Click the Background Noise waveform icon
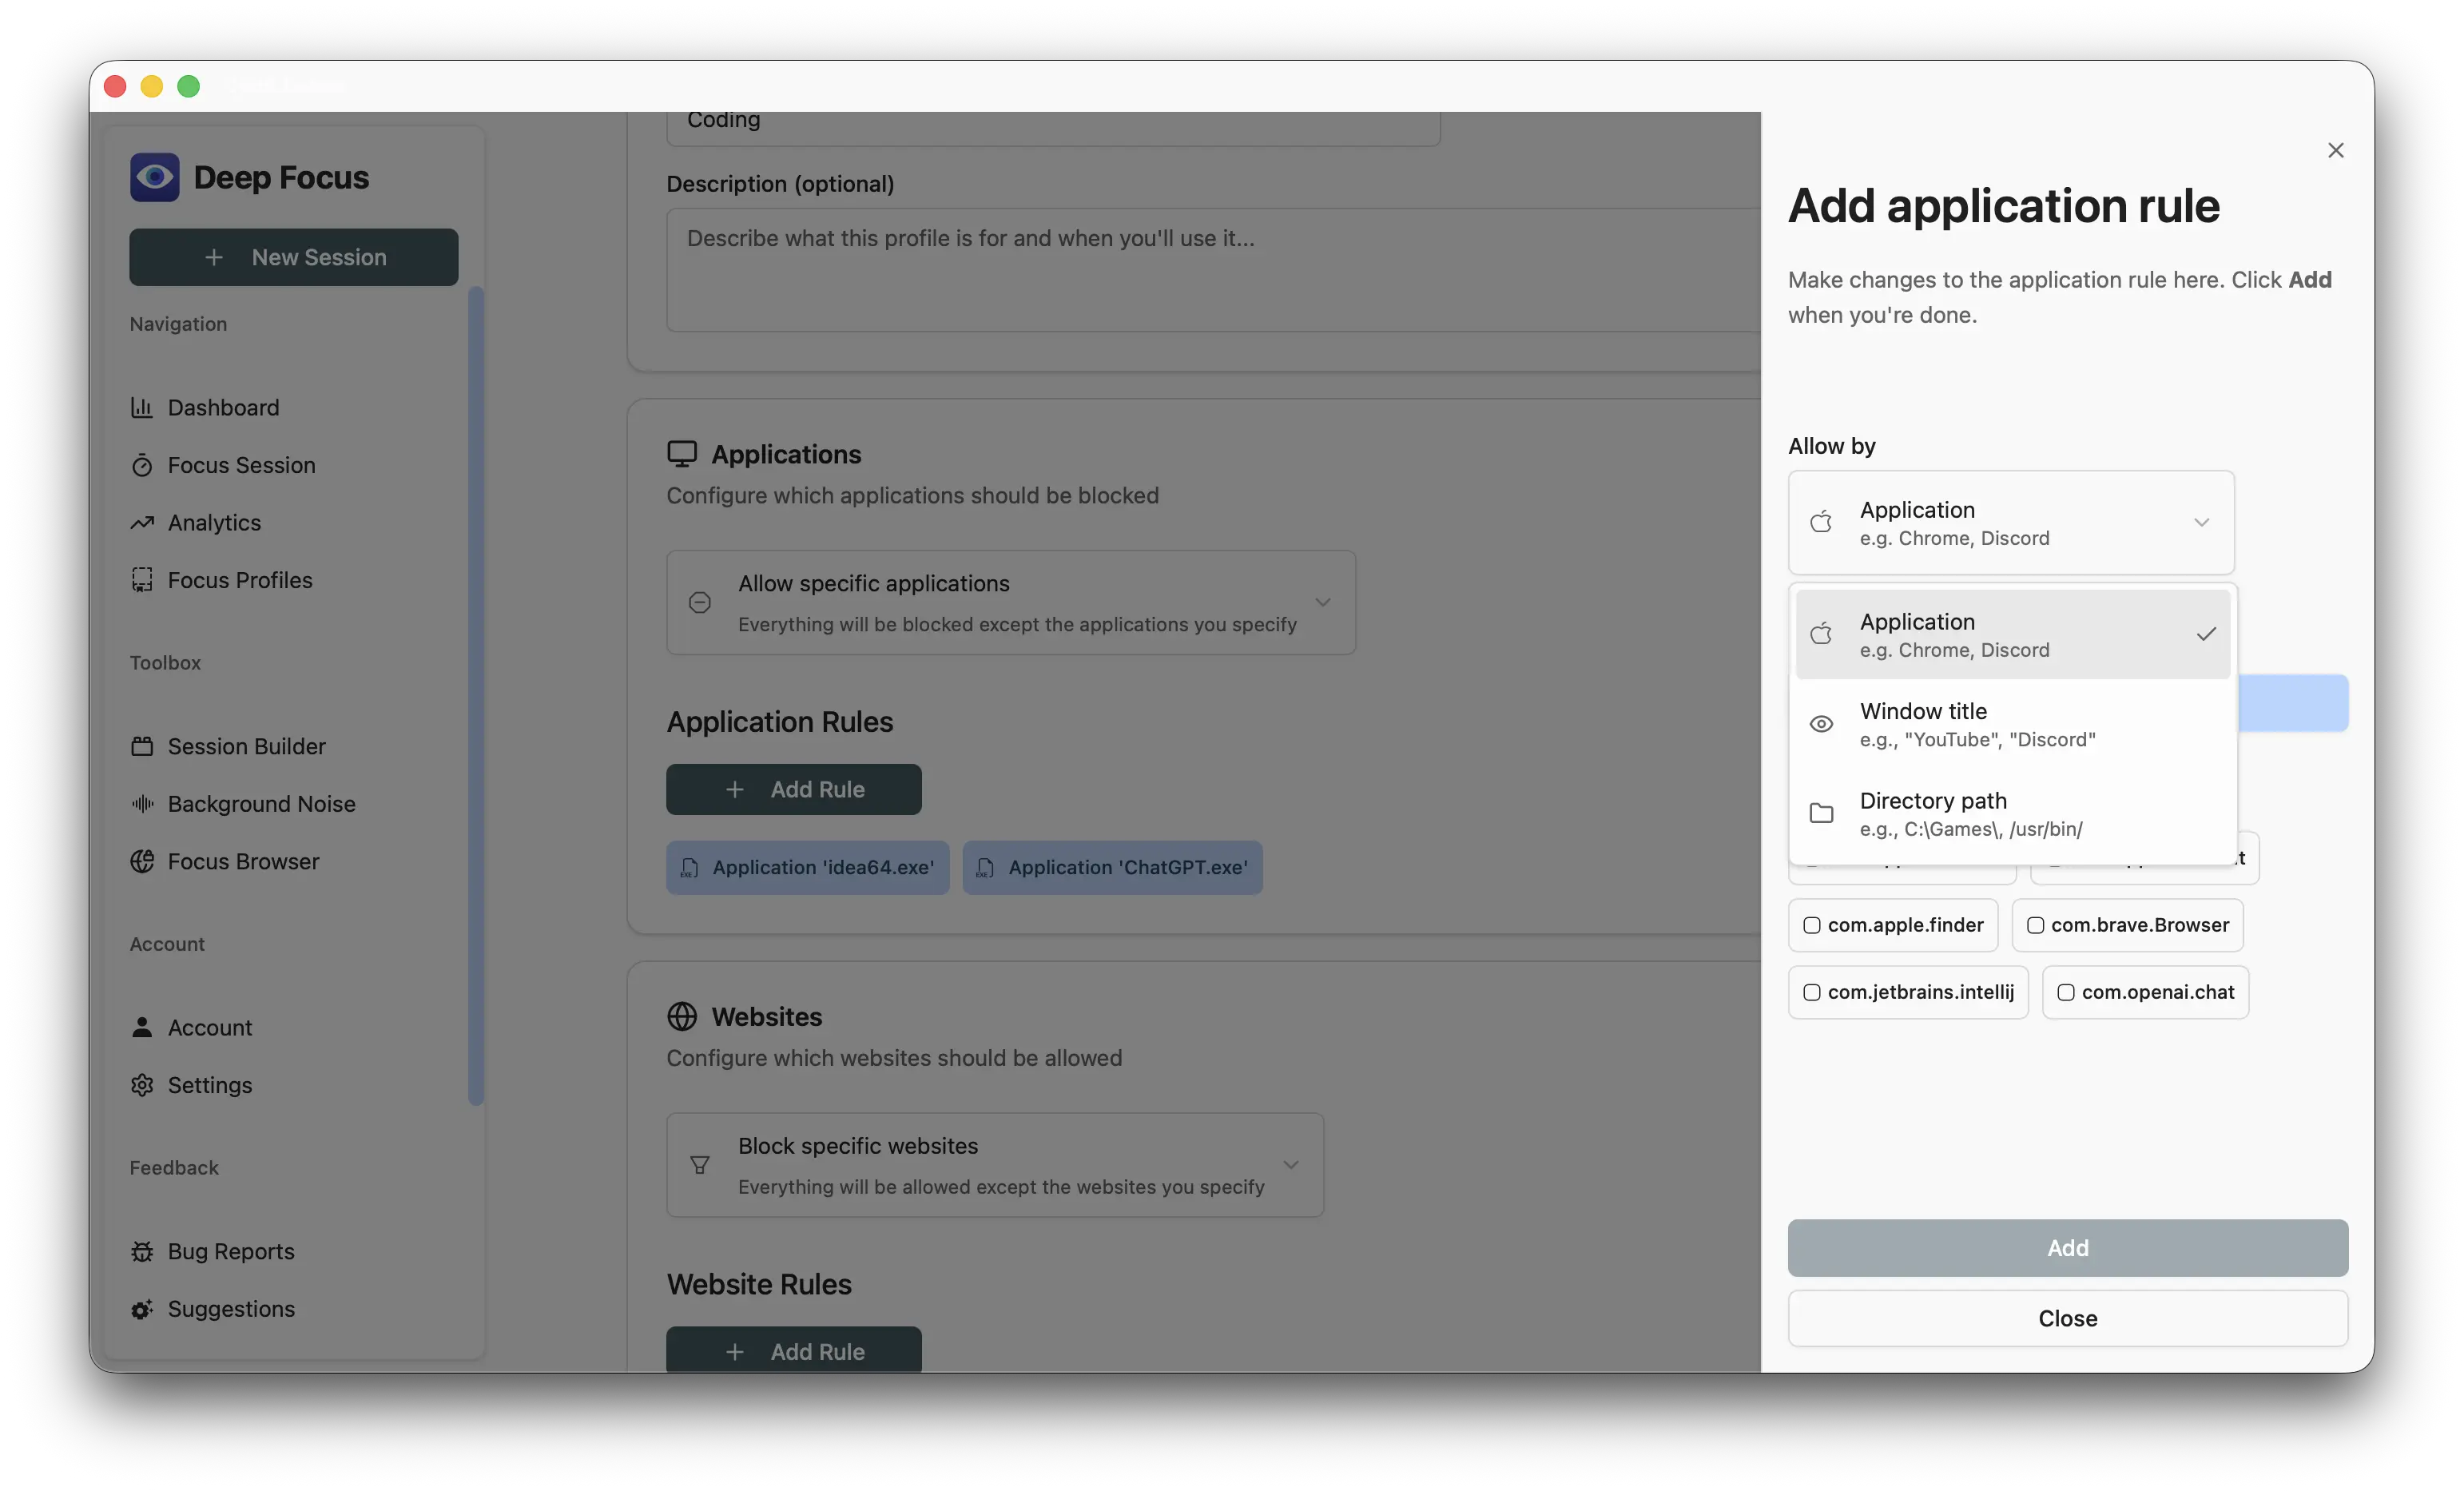 (142, 804)
